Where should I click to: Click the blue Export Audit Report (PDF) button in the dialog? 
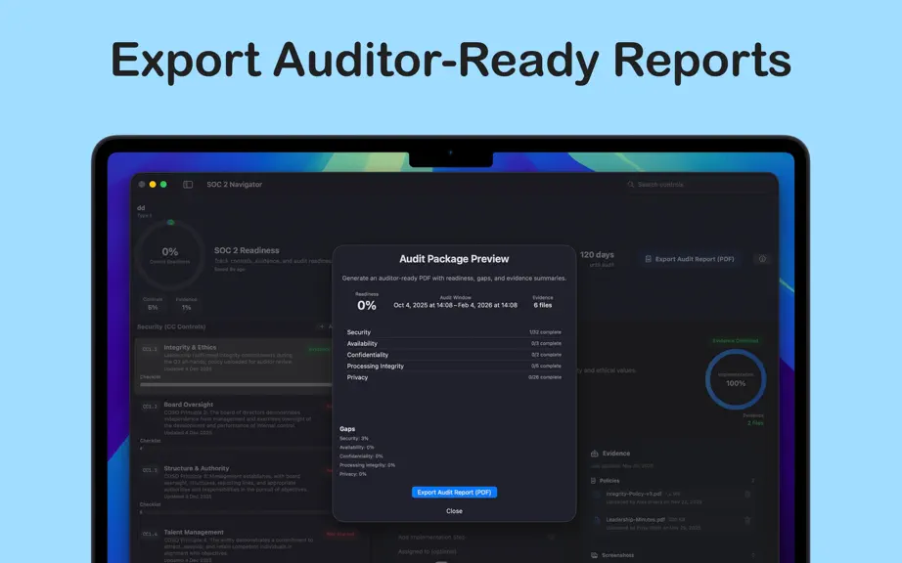[x=454, y=493]
